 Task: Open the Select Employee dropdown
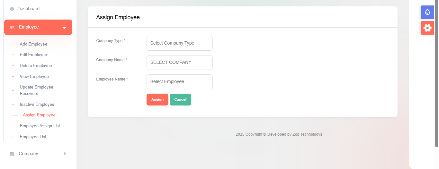click(179, 82)
